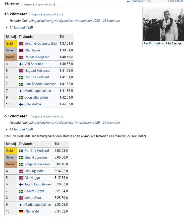The image size is (184, 217).
Task: Open Hagbart Håkonsen link
Action: click(x=38, y=71)
